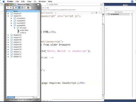The image size is (136, 102).
Task: Click the chapter09 folder icon
Action: pyautogui.click(x=12, y=47)
